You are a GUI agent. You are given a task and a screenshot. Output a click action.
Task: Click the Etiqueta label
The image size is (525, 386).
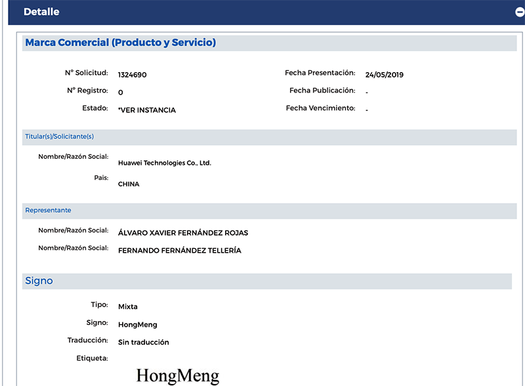[92, 358]
